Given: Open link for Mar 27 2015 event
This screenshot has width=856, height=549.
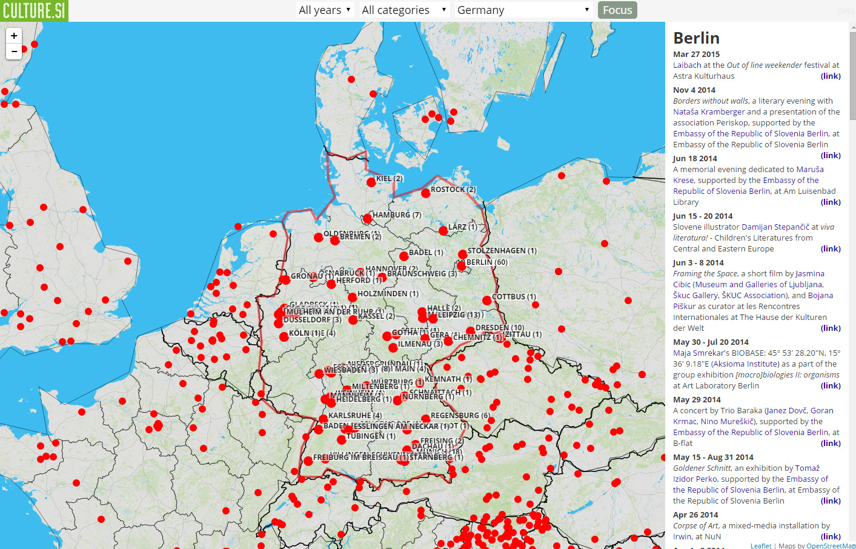Looking at the screenshot, I should (x=831, y=76).
